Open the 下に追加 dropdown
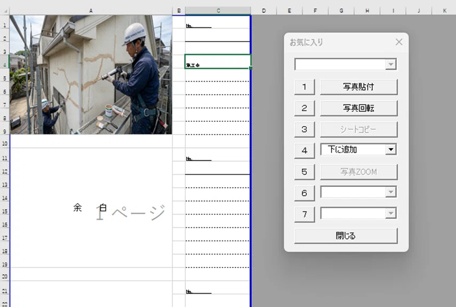The width and height of the screenshot is (456, 307). (391, 149)
